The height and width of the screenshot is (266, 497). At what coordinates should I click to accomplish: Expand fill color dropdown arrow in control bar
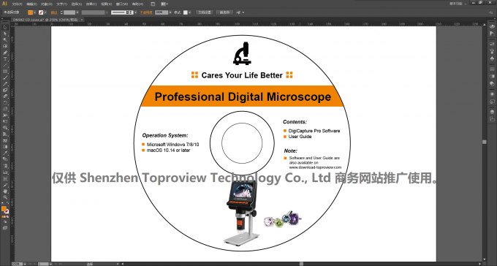click(35, 12)
